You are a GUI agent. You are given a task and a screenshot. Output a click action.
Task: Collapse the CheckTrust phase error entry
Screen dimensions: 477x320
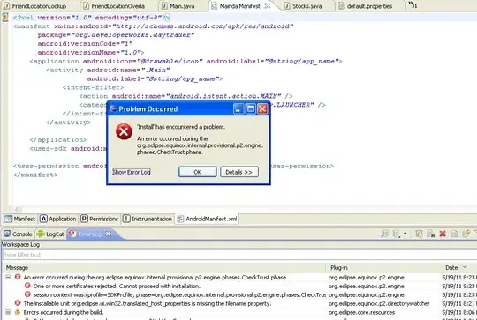[x=8, y=277]
